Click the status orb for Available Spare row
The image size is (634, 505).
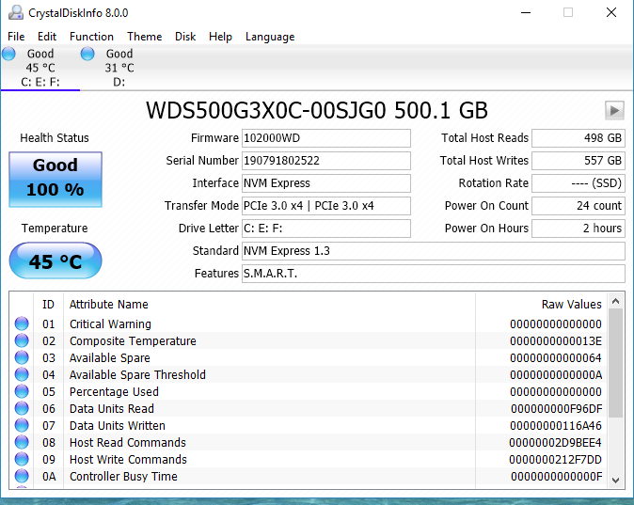[22, 357]
